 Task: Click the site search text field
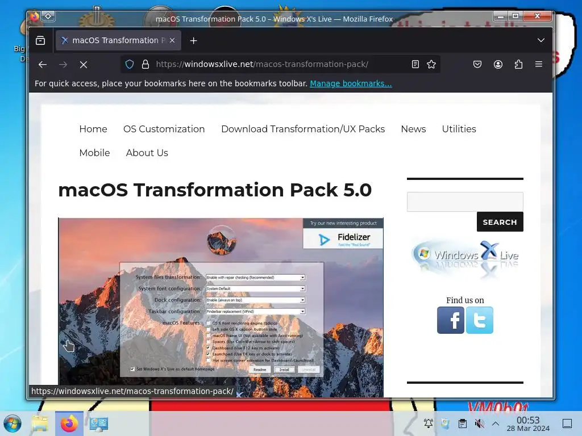pos(465,202)
